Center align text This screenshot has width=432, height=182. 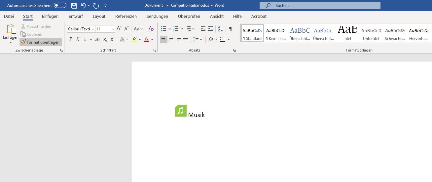pyautogui.click(x=171, y=39)
